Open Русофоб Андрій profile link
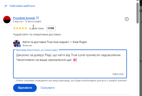 24,18
